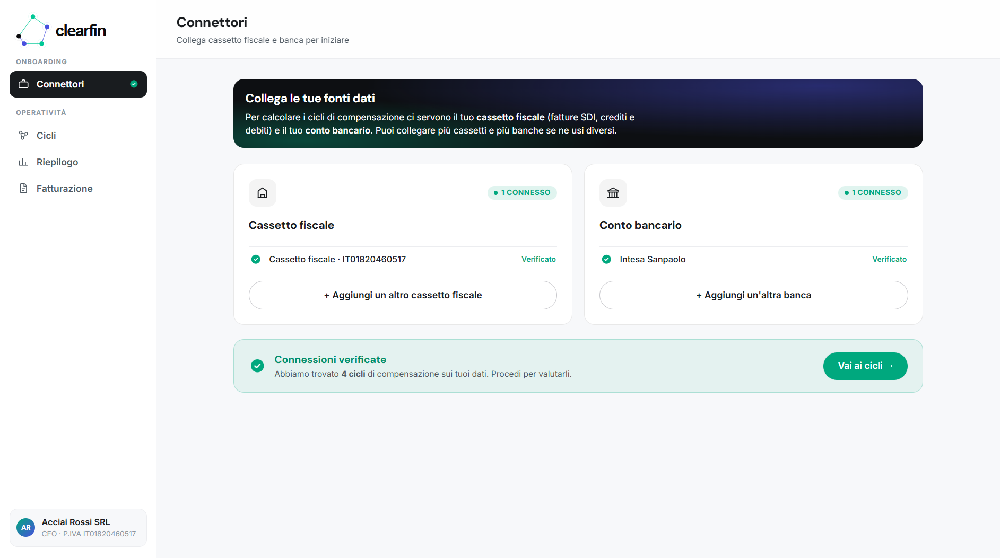Click Aggiungi un'altra banca button
This screenshot has width=1000, height=558.
[x=753, y=295]
